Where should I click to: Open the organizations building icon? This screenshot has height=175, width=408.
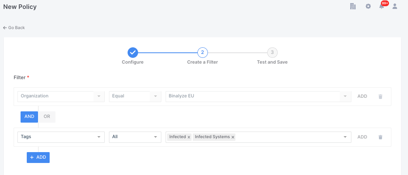(353, 6)
